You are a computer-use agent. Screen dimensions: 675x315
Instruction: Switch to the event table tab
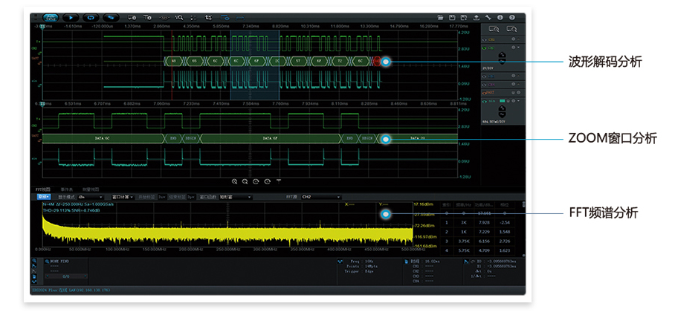coord(67,189)
